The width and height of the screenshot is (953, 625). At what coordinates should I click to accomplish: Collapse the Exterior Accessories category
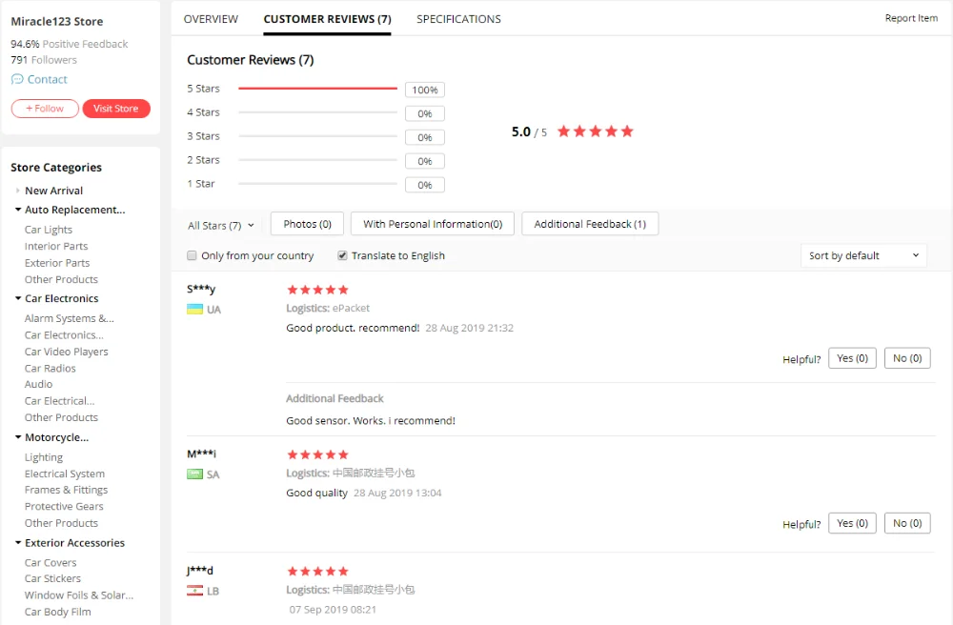coord(18,542)
